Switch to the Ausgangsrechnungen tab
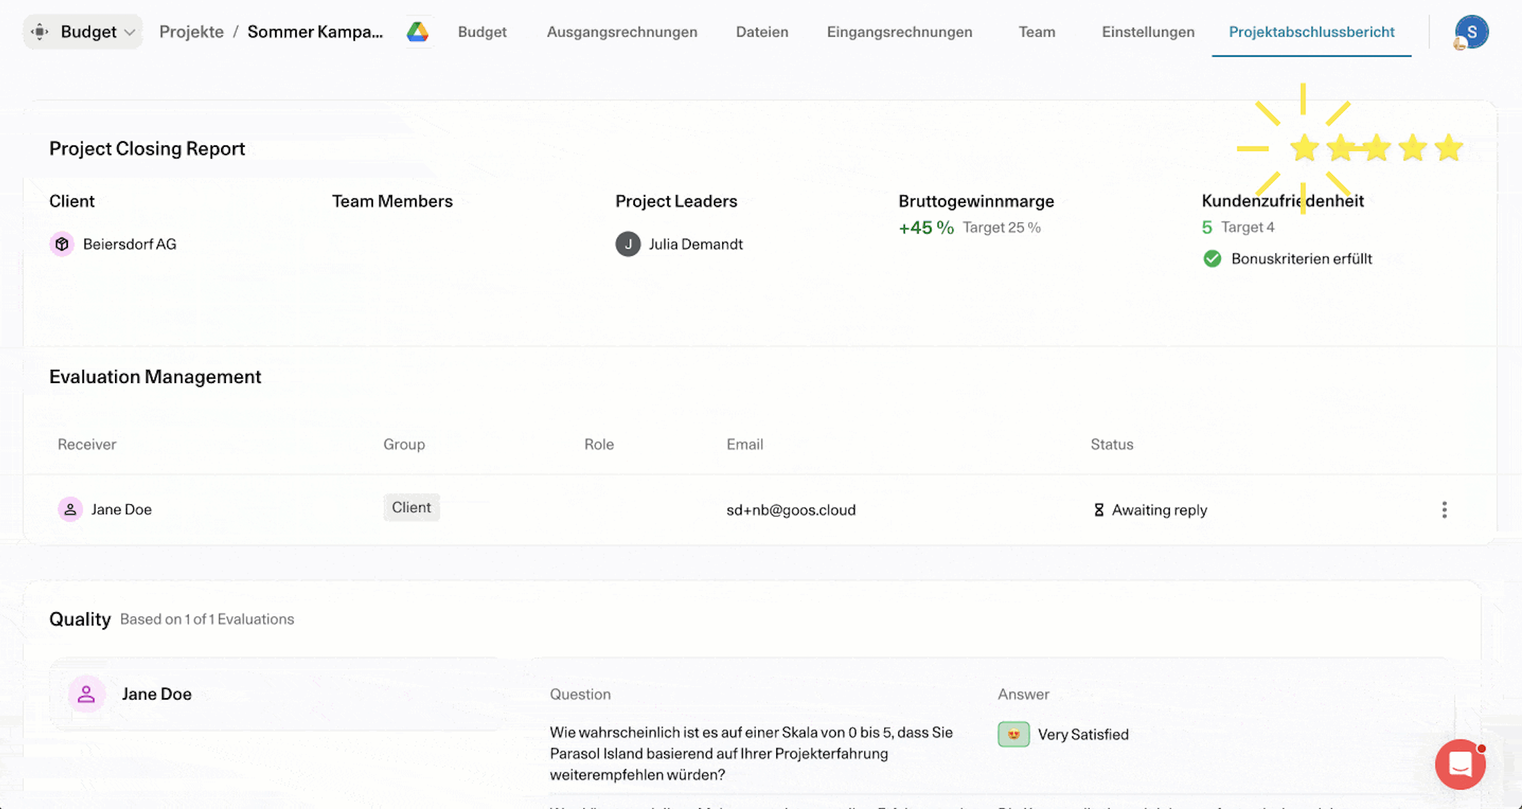 coord(622,32)
